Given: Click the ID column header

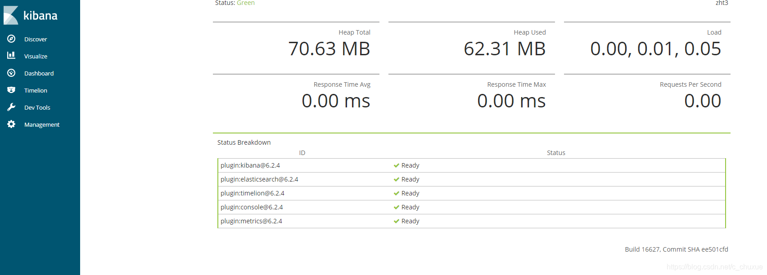Looking at the screenshot, I should click(302, 153).
